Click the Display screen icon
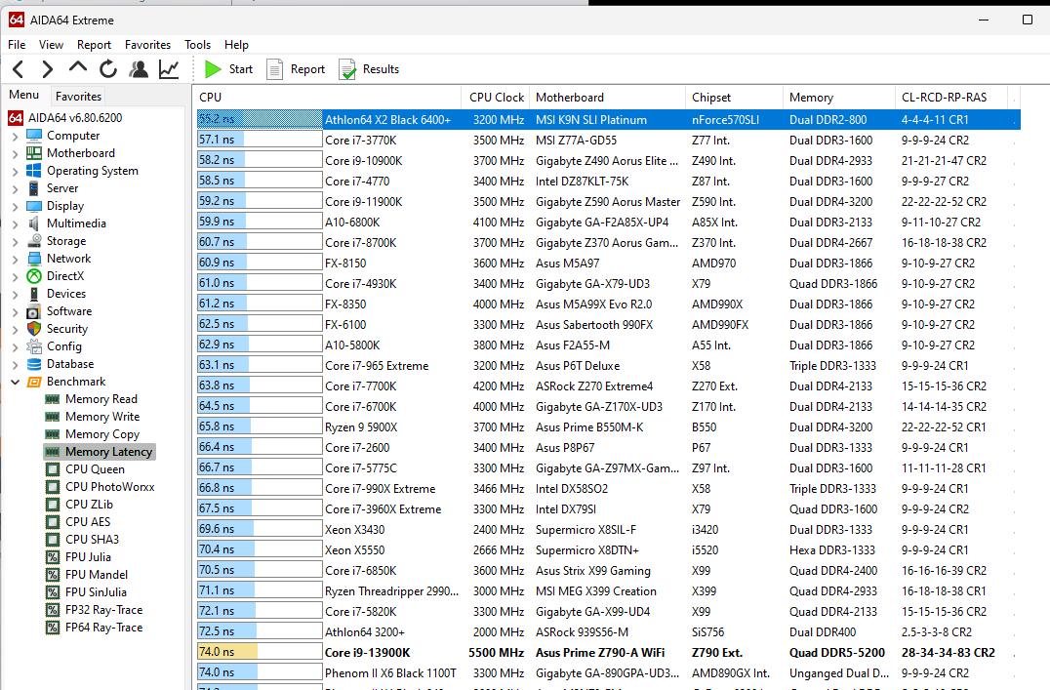 pyautogui.click(x=34, y=206)
